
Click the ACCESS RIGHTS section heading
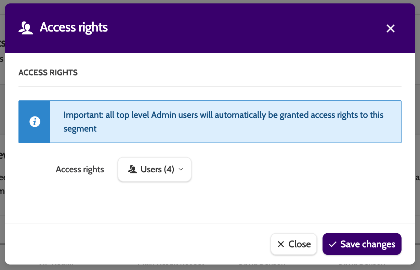point(48,73)
